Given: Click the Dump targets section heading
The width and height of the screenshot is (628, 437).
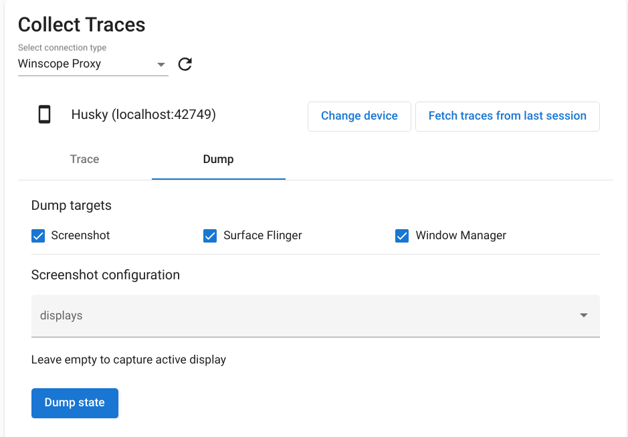Looking at the screenshot, I should tap(71, 206).
